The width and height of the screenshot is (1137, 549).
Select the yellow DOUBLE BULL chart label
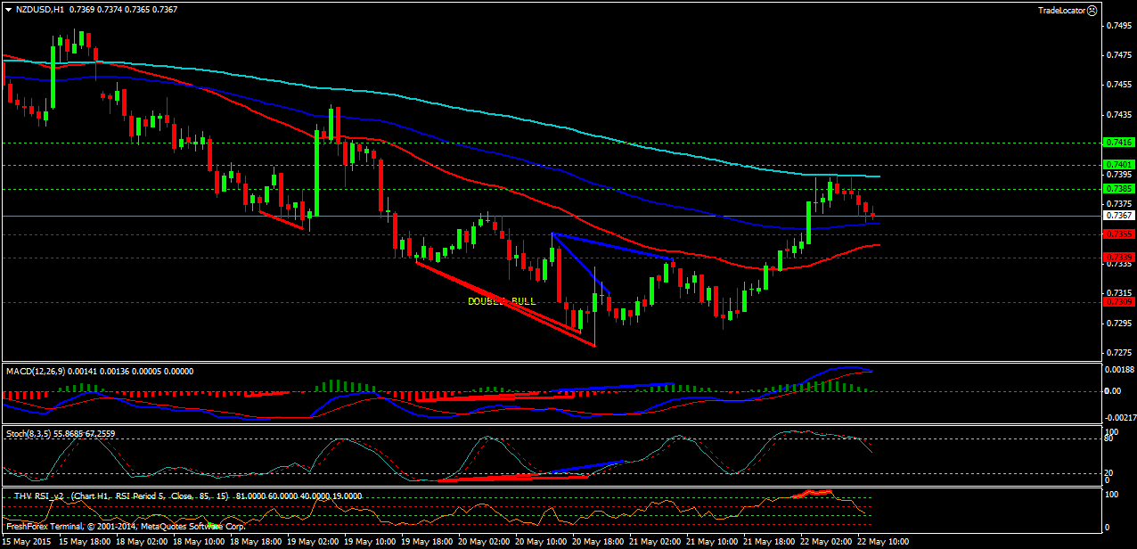click(x=502, y=301)
